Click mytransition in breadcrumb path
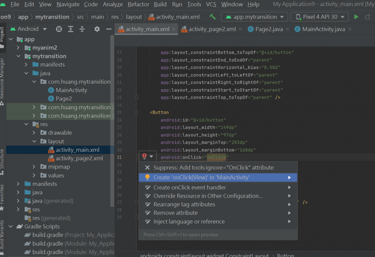 [52, 17]
